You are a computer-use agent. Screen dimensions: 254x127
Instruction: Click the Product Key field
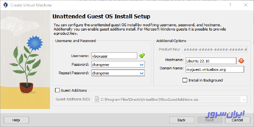click(215, 49)
